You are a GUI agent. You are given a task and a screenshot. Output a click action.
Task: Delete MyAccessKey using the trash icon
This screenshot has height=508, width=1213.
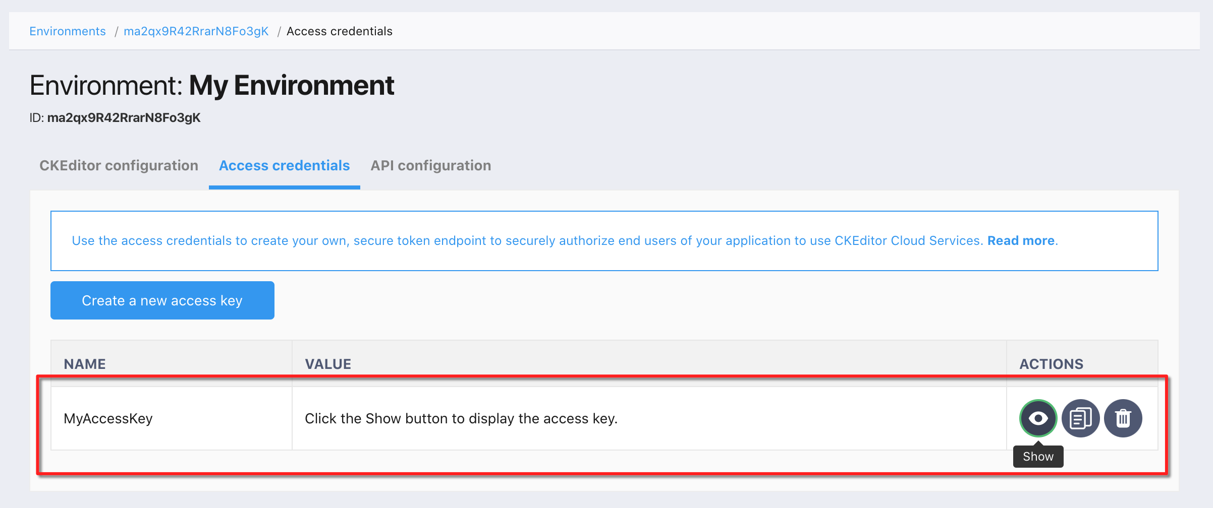pos(1123,418)
